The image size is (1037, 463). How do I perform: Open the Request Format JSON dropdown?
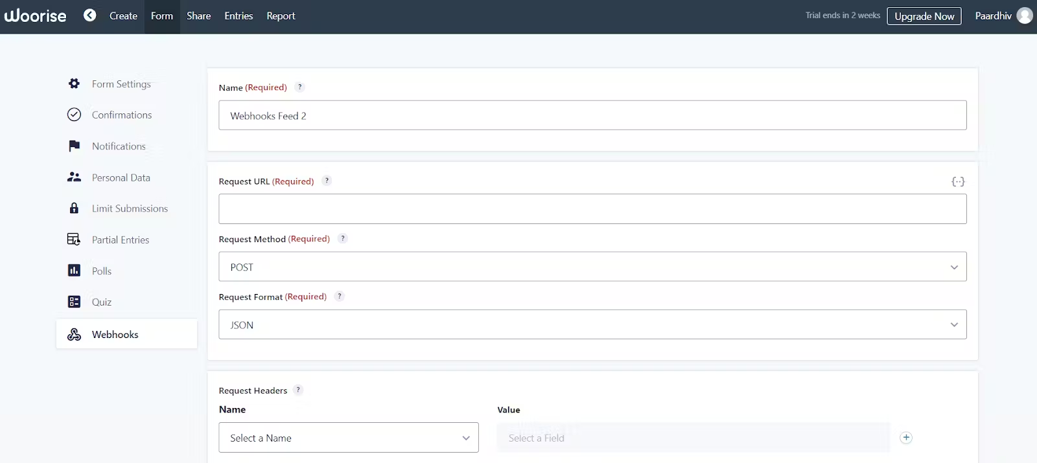(x=592, y=324)
